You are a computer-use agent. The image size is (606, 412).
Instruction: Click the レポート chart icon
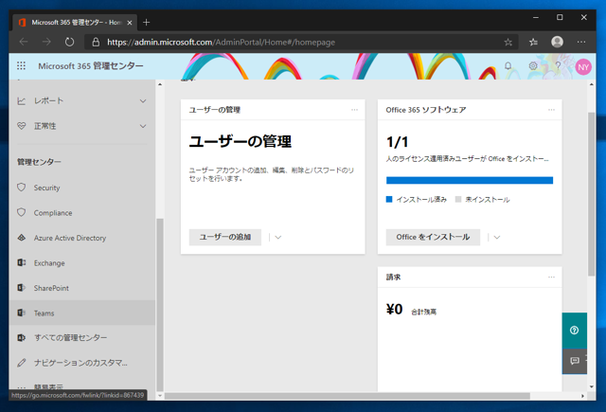(21, 101)
